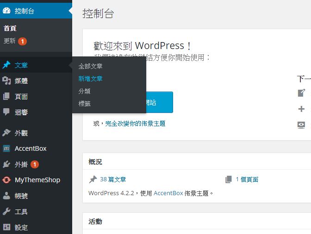Image resolution: width=311 pixels, height=234 pixels.
Task: Open 更新 updates page
Action: click(10, 41)
